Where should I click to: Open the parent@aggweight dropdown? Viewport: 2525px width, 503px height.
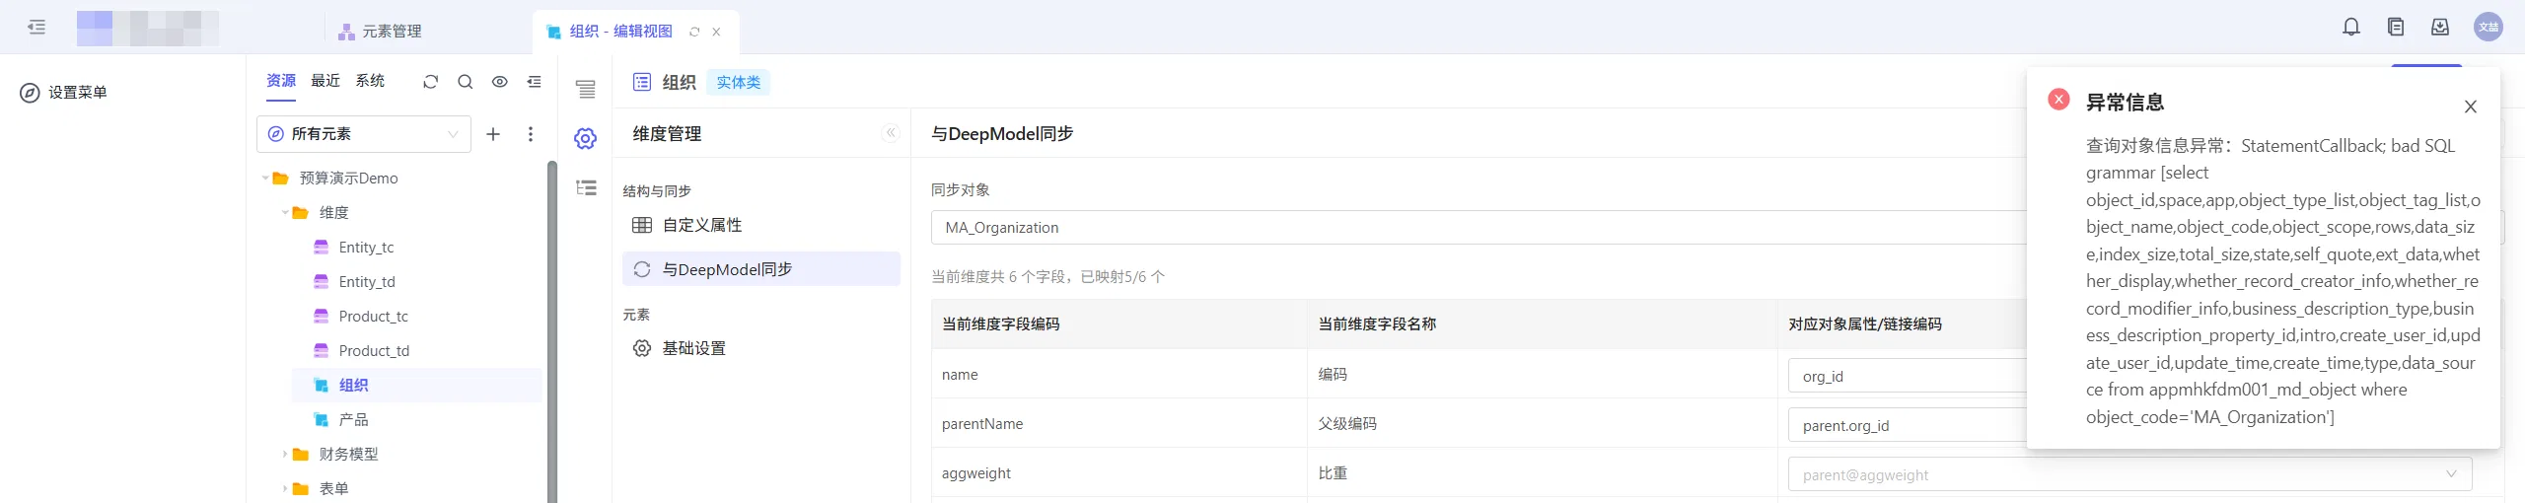coord(2130,475)
